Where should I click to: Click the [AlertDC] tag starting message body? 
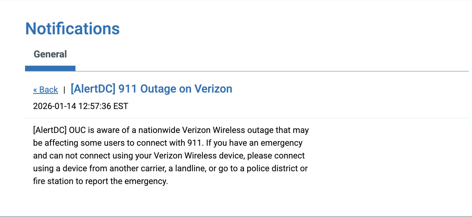(50, 130)
